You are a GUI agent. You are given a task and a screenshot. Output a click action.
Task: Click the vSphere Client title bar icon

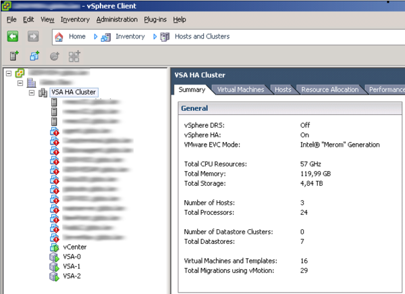[6, 5]
